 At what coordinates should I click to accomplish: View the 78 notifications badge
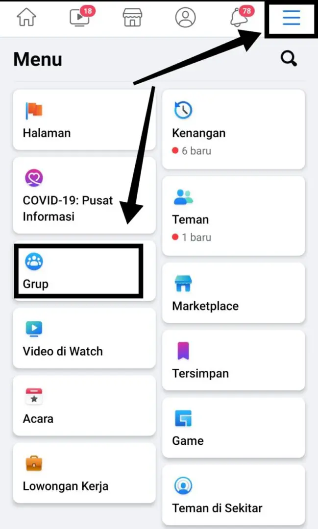[247, 11]
